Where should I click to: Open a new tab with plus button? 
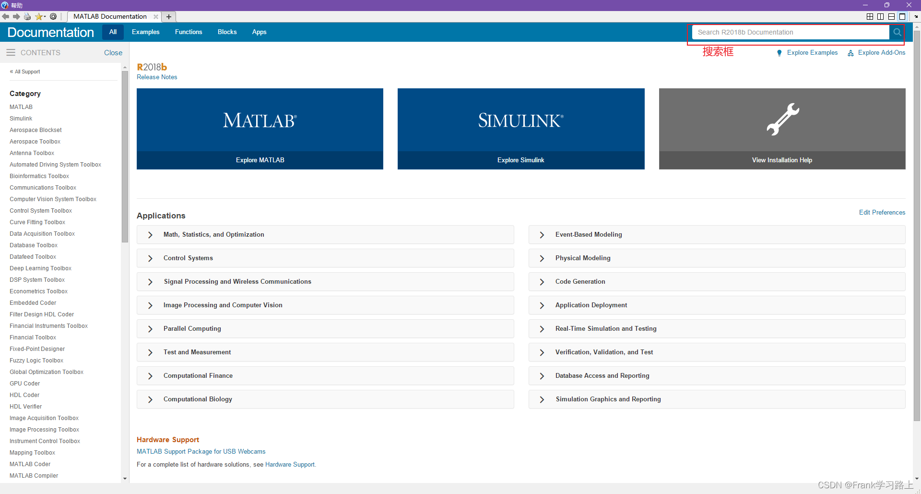pos(169,16)
